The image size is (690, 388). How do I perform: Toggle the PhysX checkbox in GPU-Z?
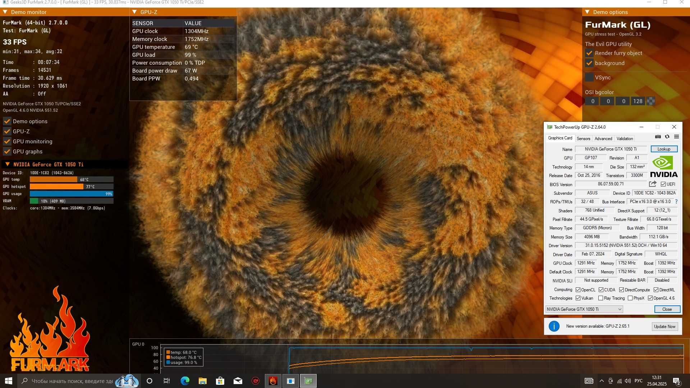(630, 298)
